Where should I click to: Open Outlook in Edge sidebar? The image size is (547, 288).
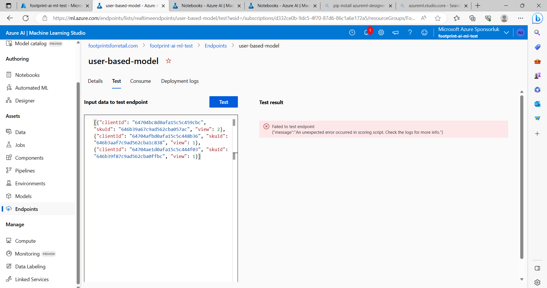[x=537, y=104]
